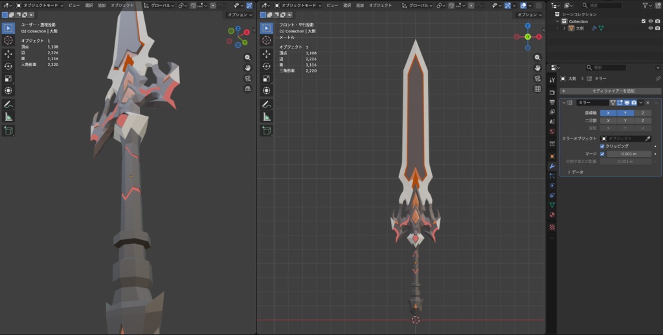The width and height of the screenshot is (663, 335).
Task: Open ビュー menu in left viewport
Action: pyautogui.click(x=74, y=5)
